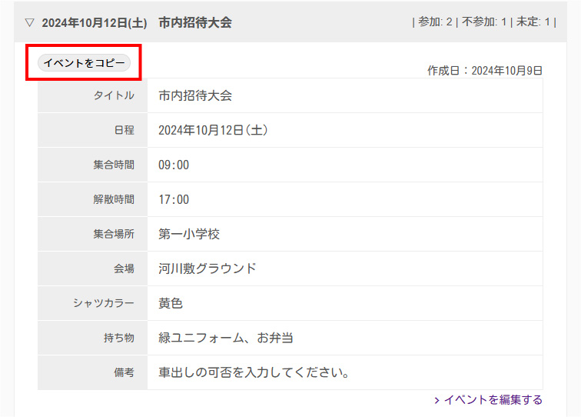581x417 pixels.
Task: Click the シャツカラー value 黄色
Action: click(x=171, y=303)
